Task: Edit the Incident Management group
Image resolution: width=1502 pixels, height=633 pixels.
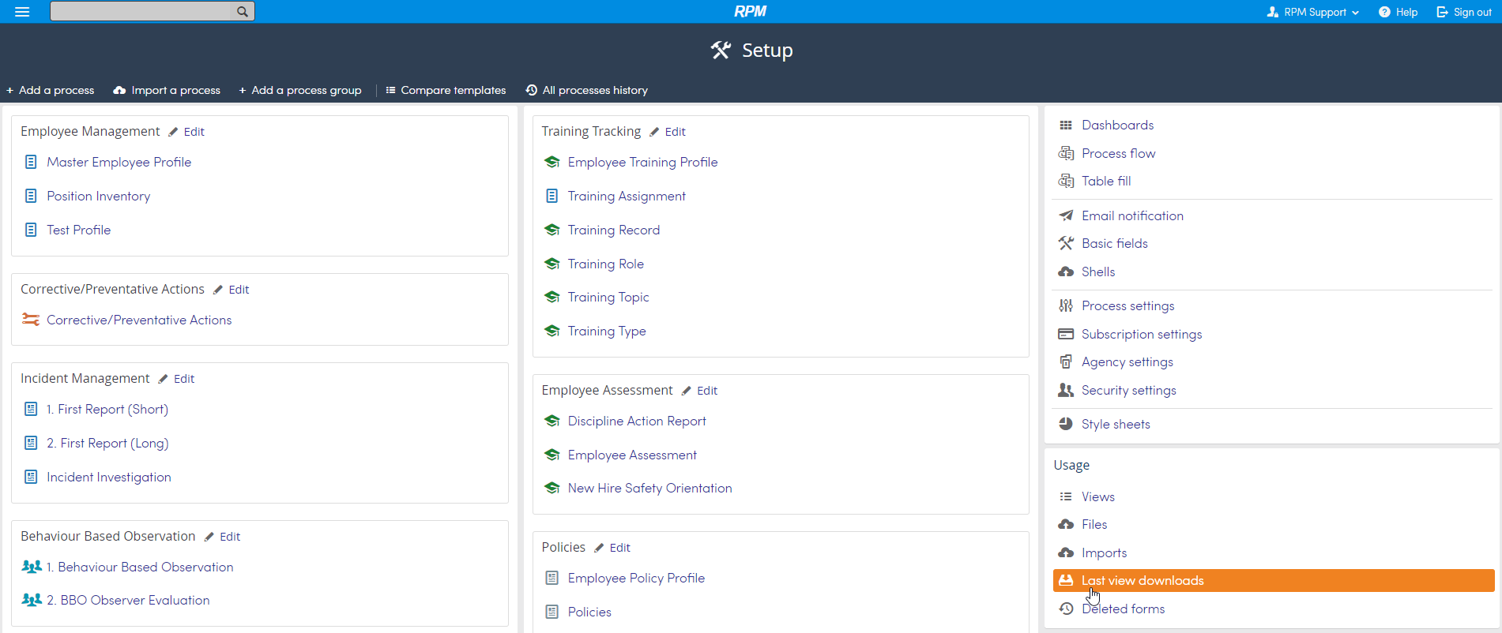Action: (176, 379)
